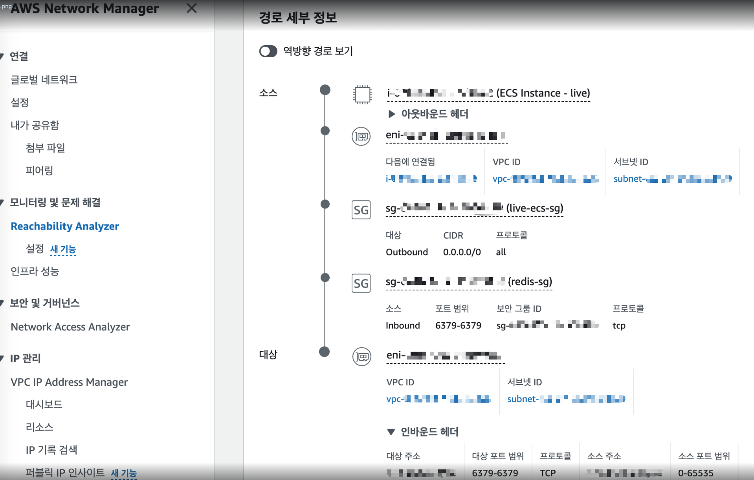Open the destination VPC ID link
The image size is (754, 480).
[x=439, y=399]
